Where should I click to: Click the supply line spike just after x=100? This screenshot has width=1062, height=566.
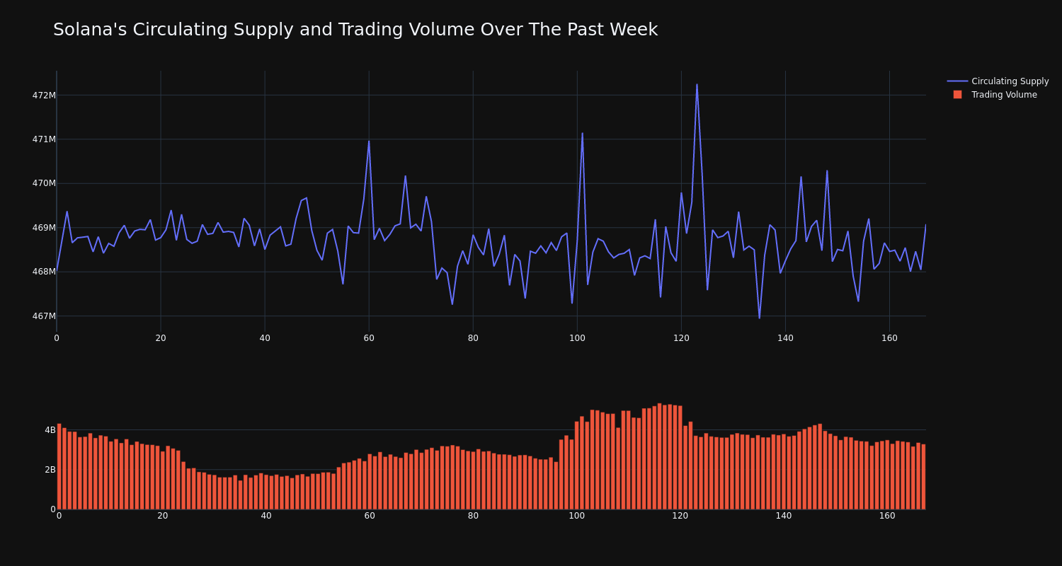coord(582,133)
